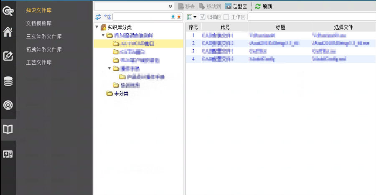The width and height of the screenshot is (376, 195).
Task: Click the 刷新 refresh button
Action: pos(264,6)
